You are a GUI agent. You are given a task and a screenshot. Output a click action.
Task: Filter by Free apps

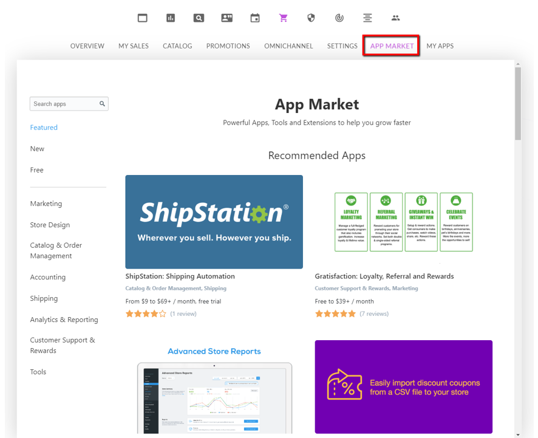pyautogui.click(x=36, y=170)
